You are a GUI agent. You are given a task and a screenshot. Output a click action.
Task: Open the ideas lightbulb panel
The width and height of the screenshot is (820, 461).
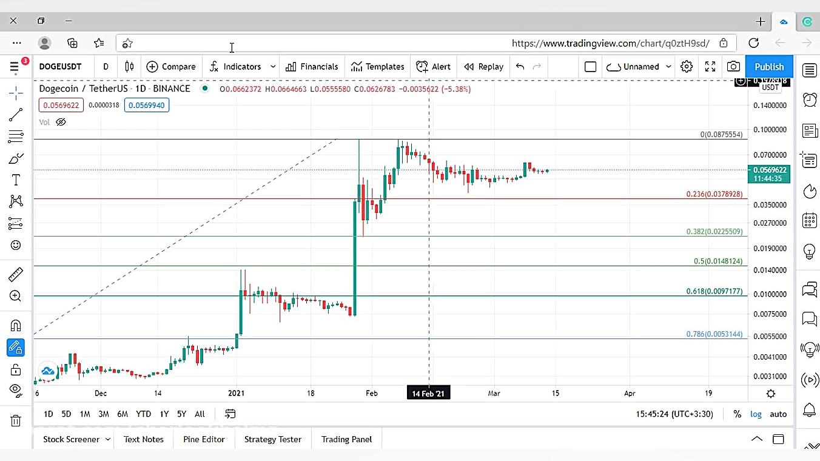(x=810, y=251)
